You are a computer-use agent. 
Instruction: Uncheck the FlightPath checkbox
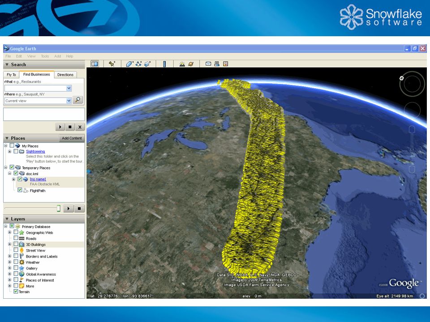click(x=20, y=190)
